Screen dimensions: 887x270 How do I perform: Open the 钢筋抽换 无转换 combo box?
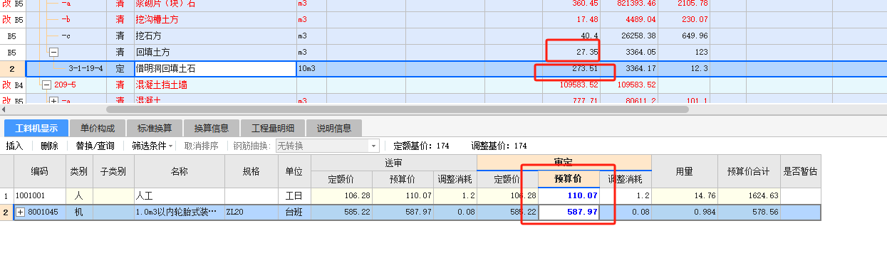tap(328, 146)
